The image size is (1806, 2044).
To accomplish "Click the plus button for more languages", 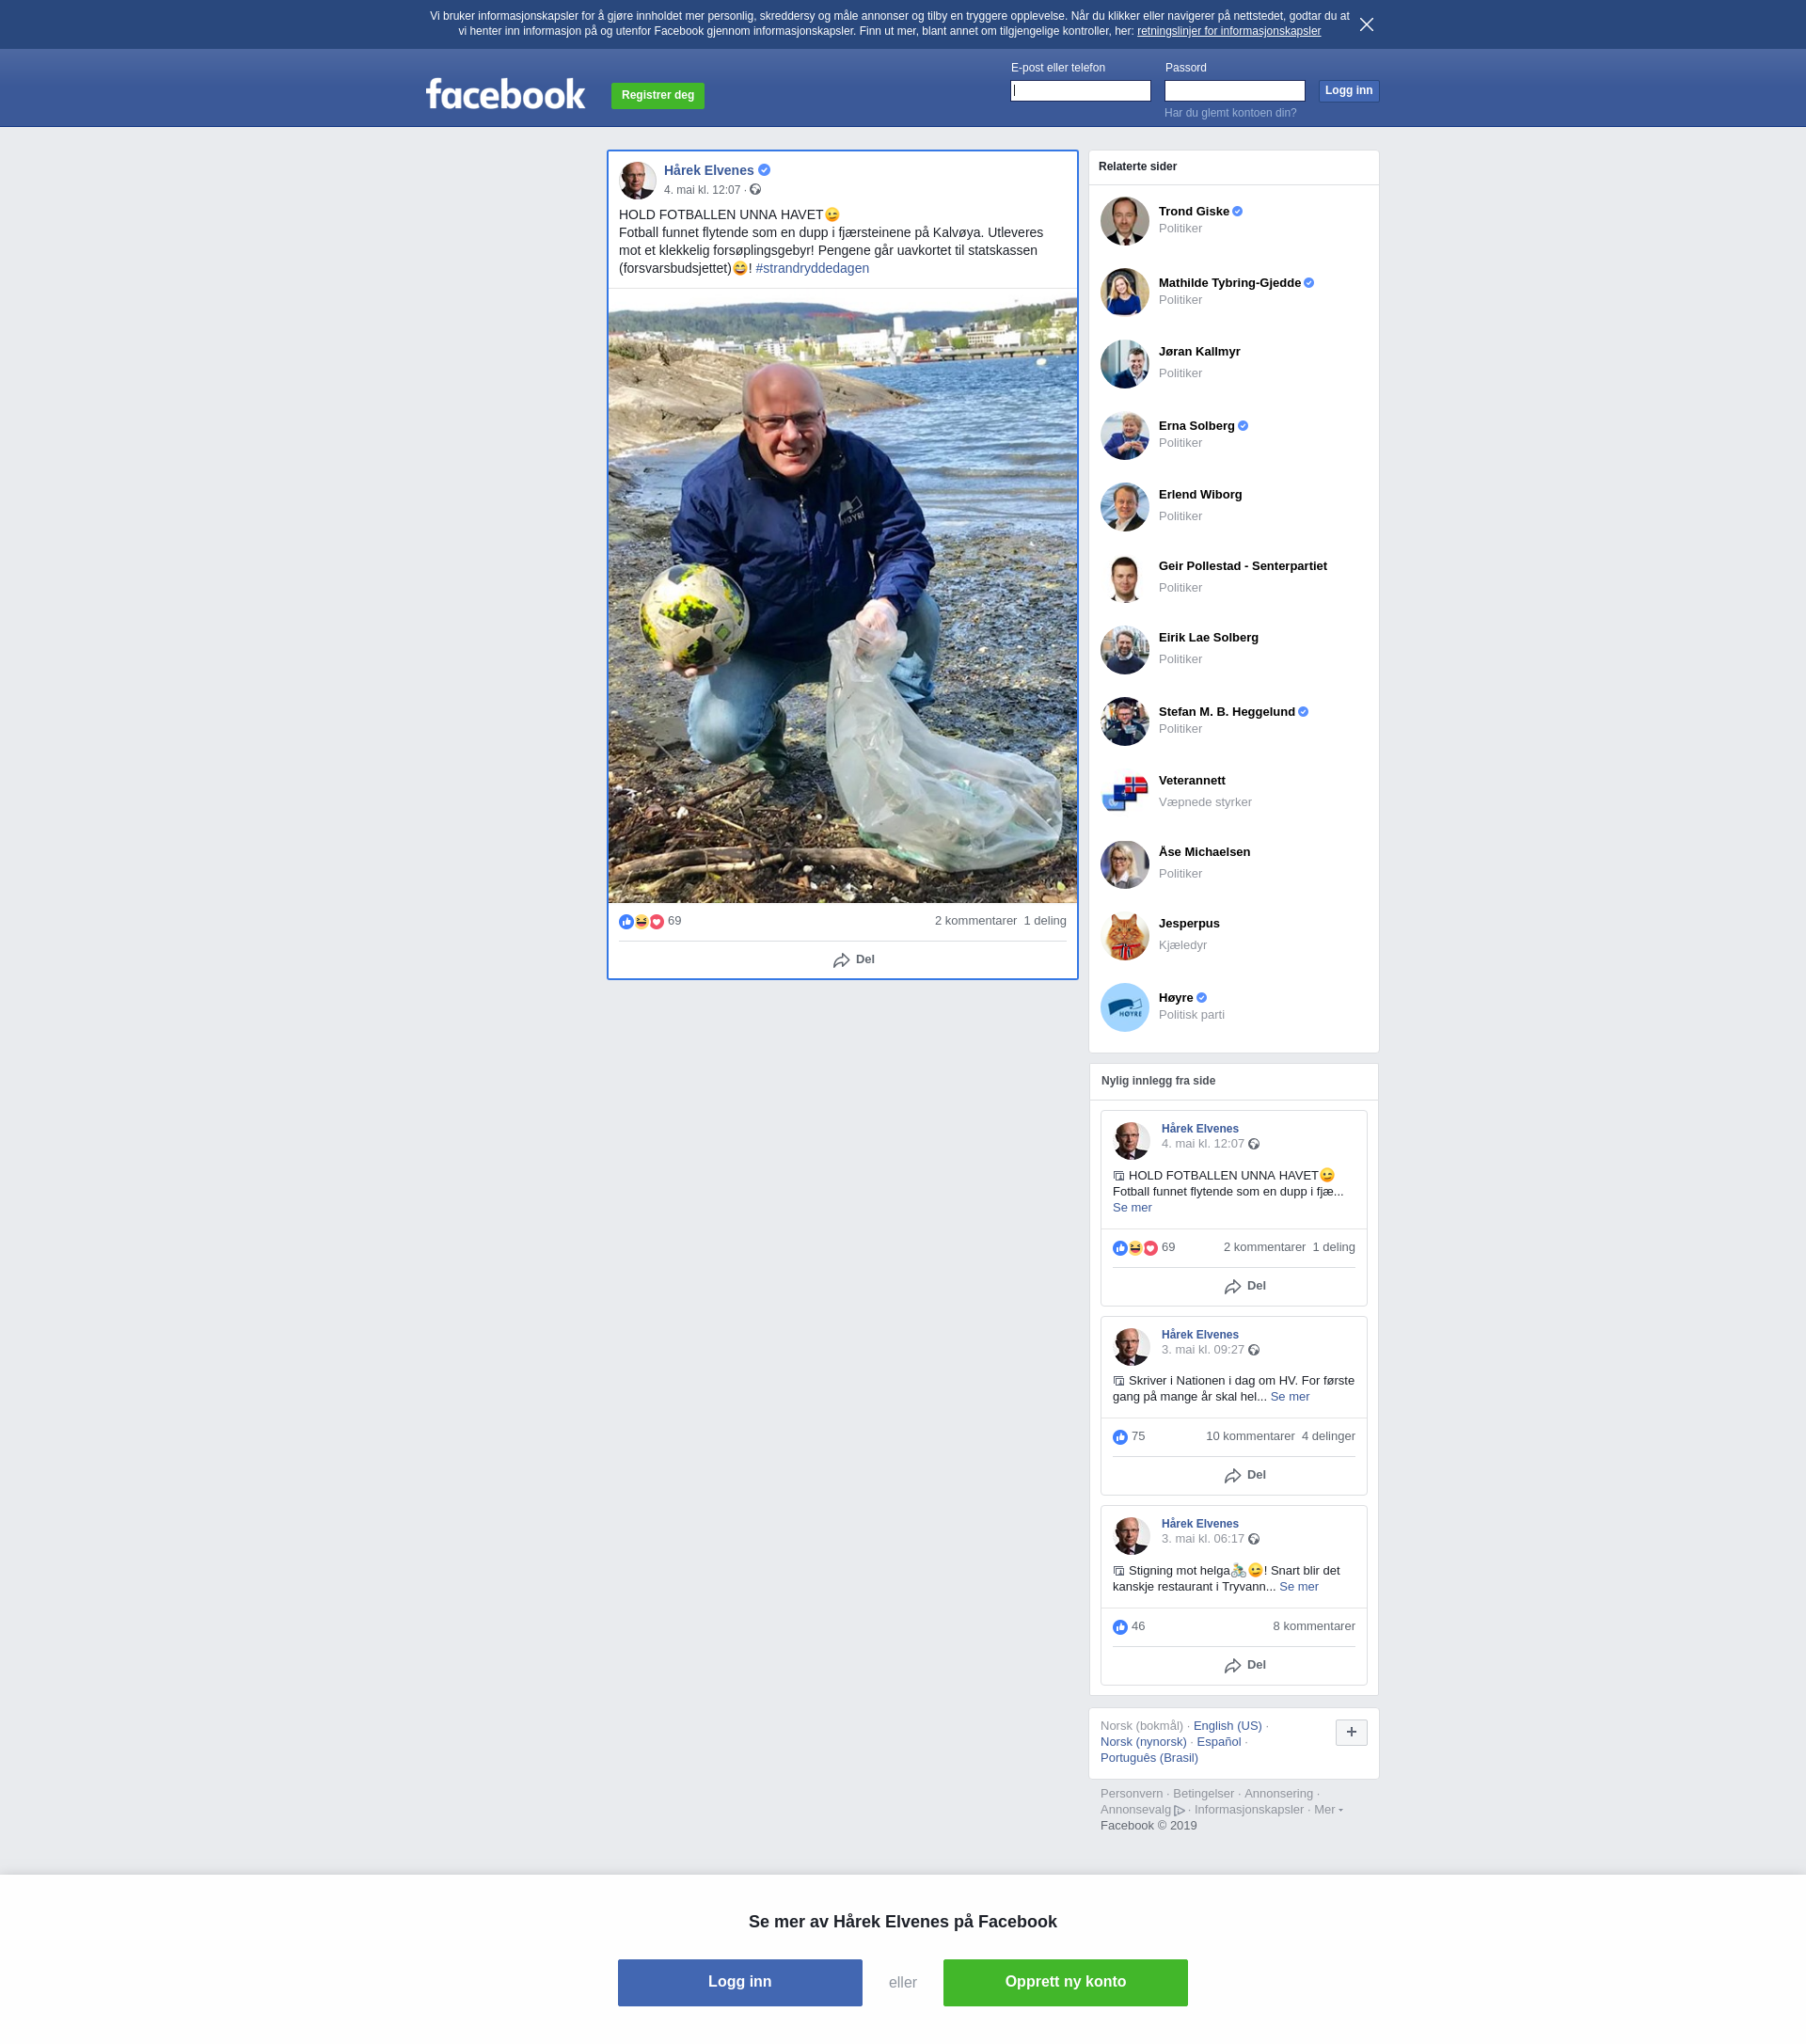I will pos(1351,1732).
